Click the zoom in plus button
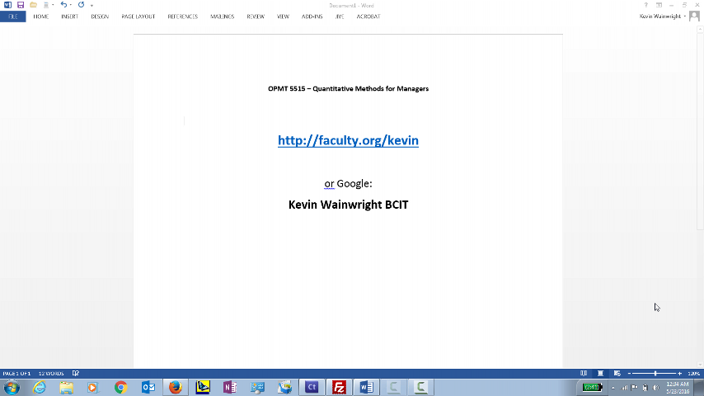The height and width of the screenshot is (396, 704). [679, 374]
